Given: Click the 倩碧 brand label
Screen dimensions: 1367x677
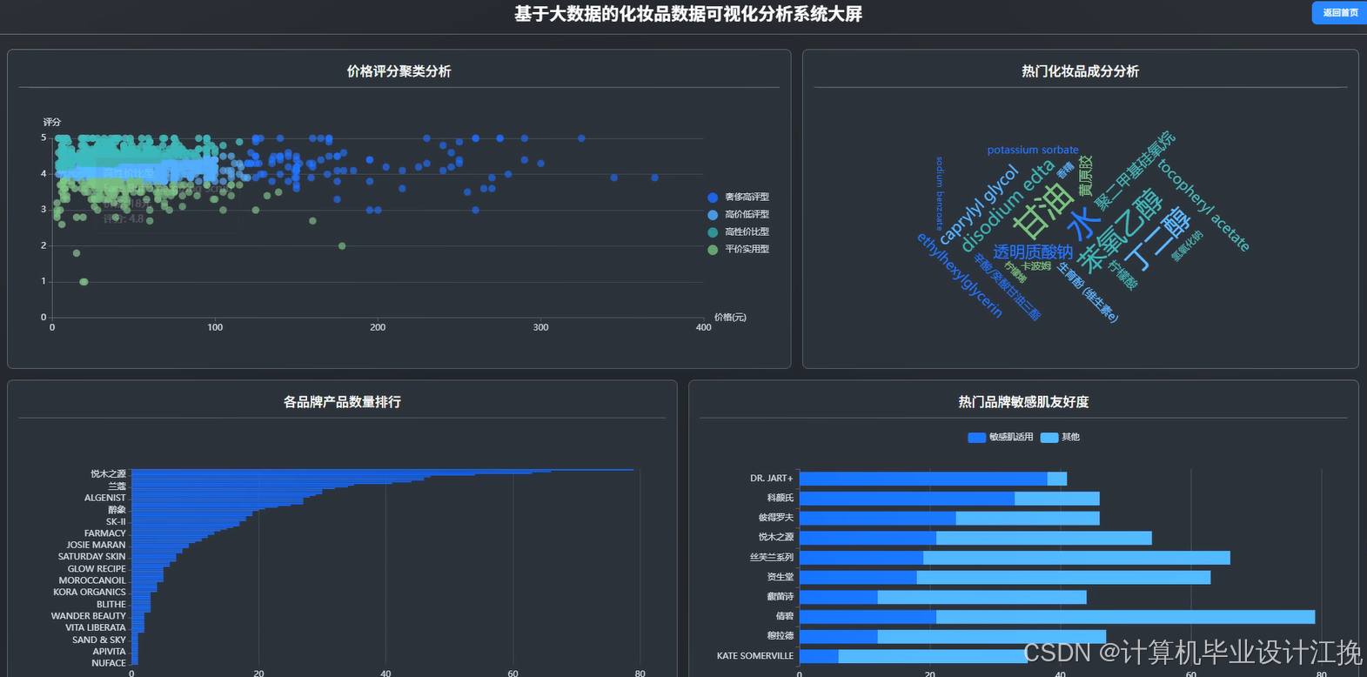Looking at the screenshot, I should [785, 616].
